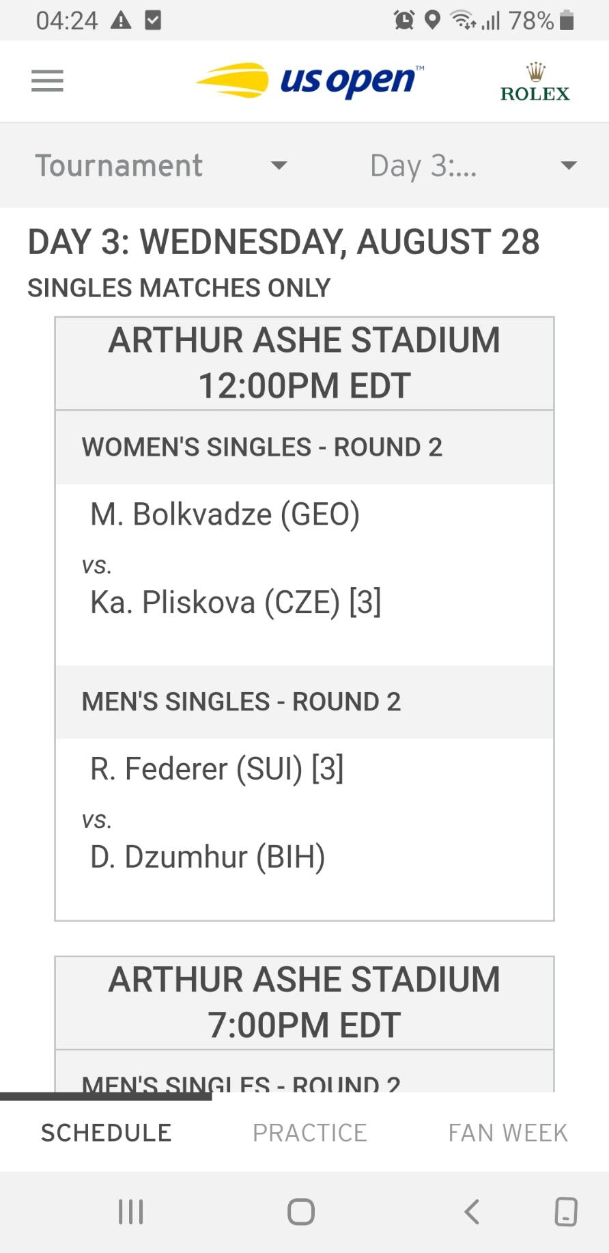Open the Day 3 day selector dropdown

coord(423,165)
